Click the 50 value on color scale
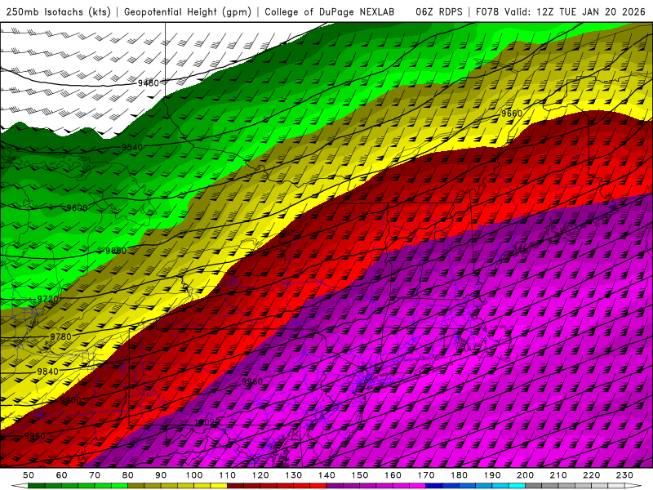This screenshot has width=653, height=490. pos(29,475)
